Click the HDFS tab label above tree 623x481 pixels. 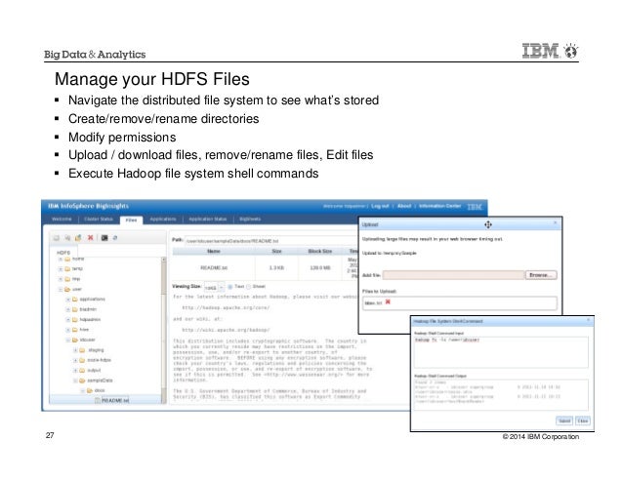click(63, 253)
